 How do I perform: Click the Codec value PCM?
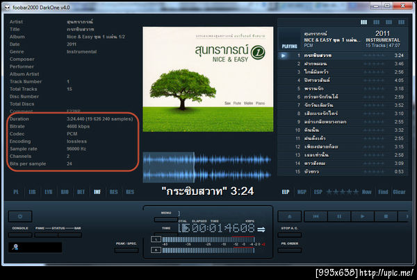point(72,134)
